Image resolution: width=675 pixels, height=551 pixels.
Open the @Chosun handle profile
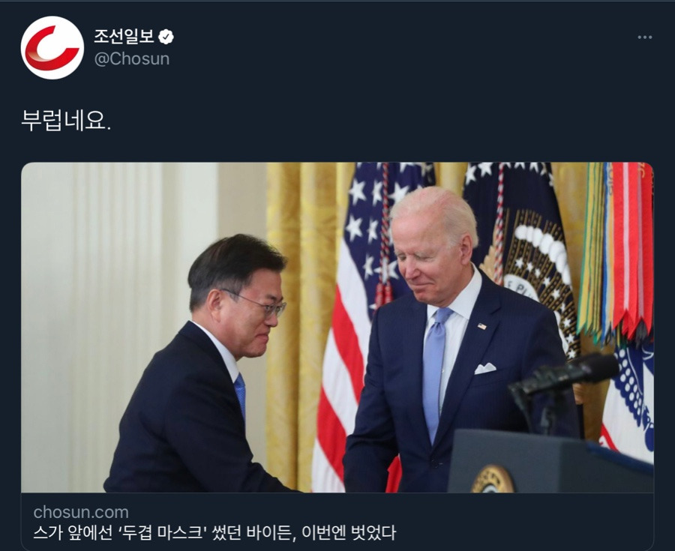132,59
